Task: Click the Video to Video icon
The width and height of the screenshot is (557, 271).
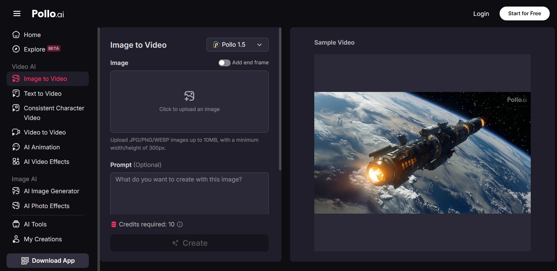Action: pyautogui.click(x=16, y=132)
